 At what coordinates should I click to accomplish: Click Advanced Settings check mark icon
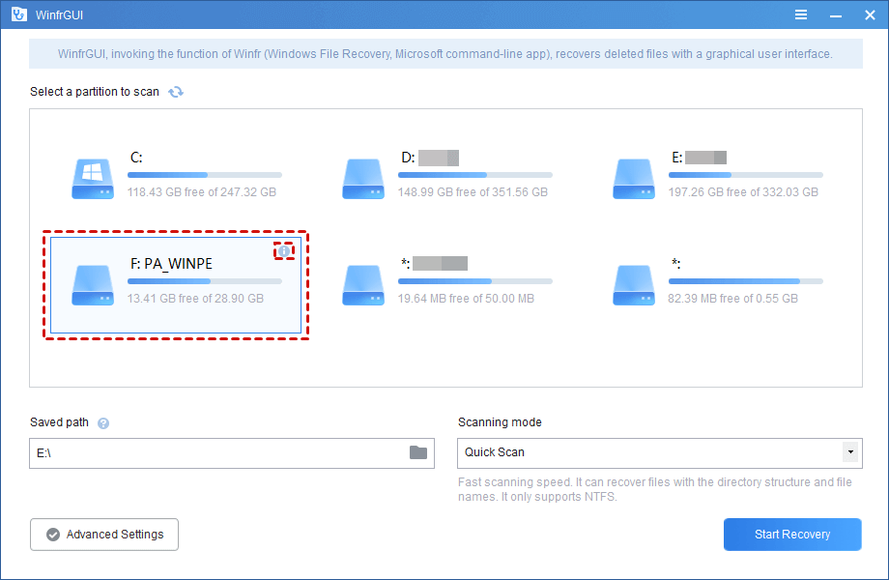(53, 535)
